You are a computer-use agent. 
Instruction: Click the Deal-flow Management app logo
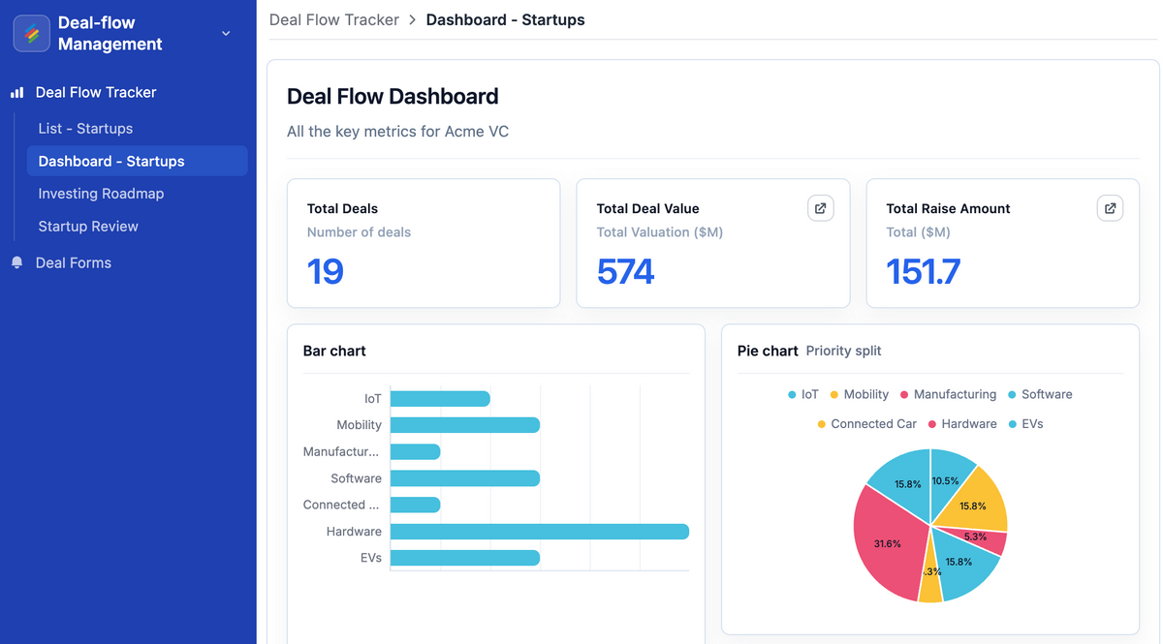pyautogui.click(x=32, y=34)
